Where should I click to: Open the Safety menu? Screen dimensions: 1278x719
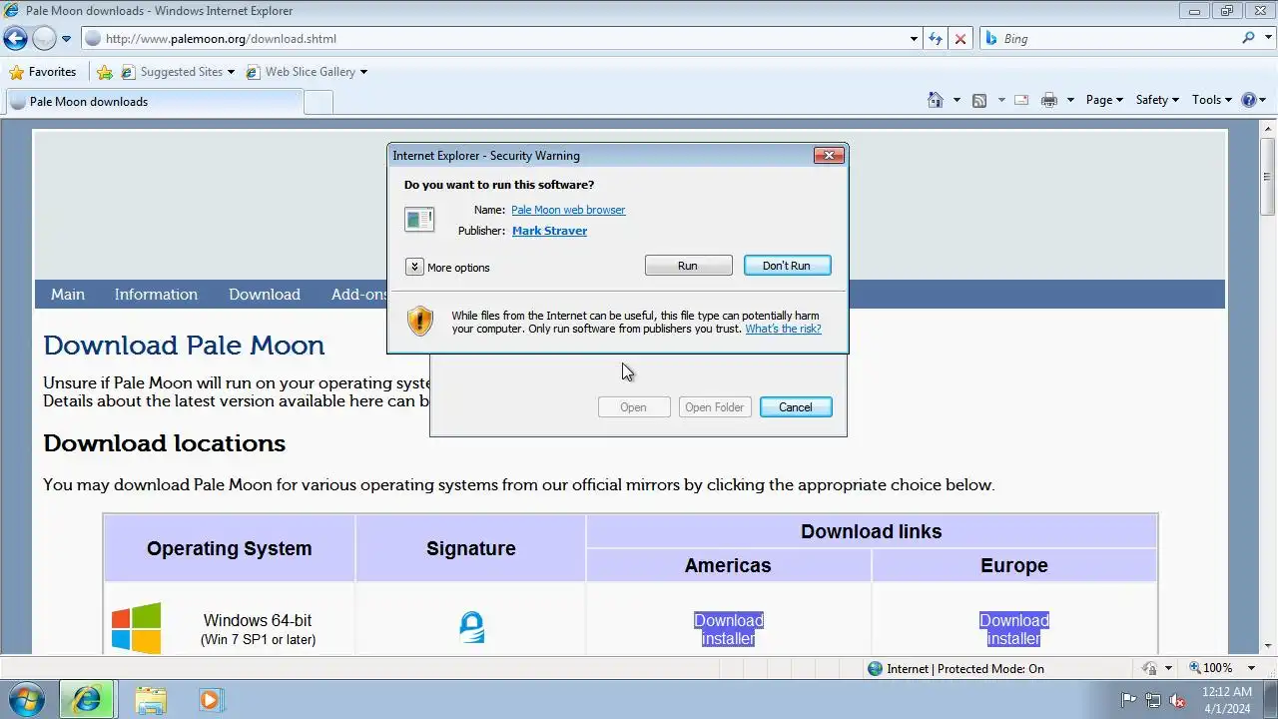(x=1157, y=100)
